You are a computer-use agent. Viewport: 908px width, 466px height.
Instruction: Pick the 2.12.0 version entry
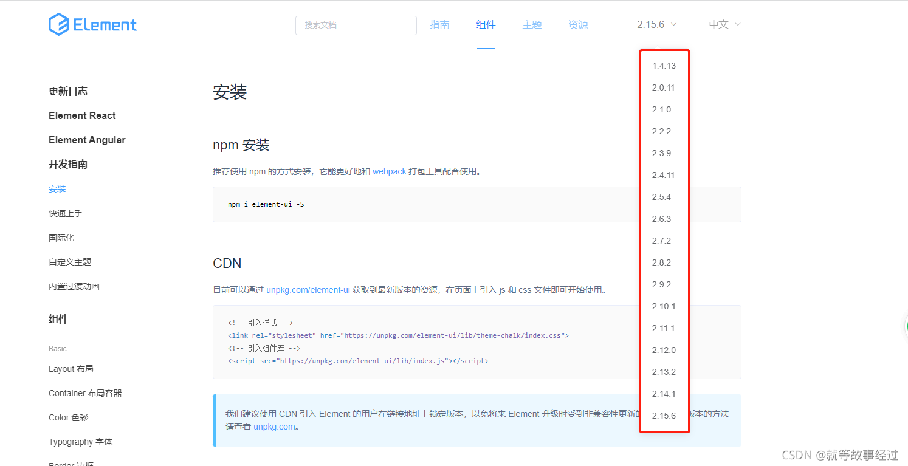point(664,350)
